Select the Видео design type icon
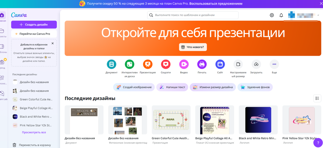This screenshot has height=148, width=323. (x=184, y=64)
